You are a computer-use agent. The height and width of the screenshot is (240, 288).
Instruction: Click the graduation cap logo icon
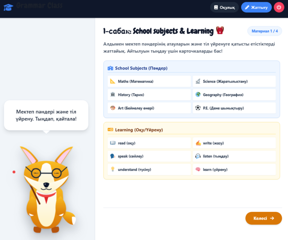point(8,8)
